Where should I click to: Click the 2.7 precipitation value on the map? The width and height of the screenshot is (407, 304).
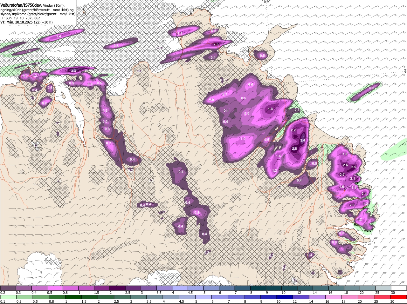(x=342, y=175)
